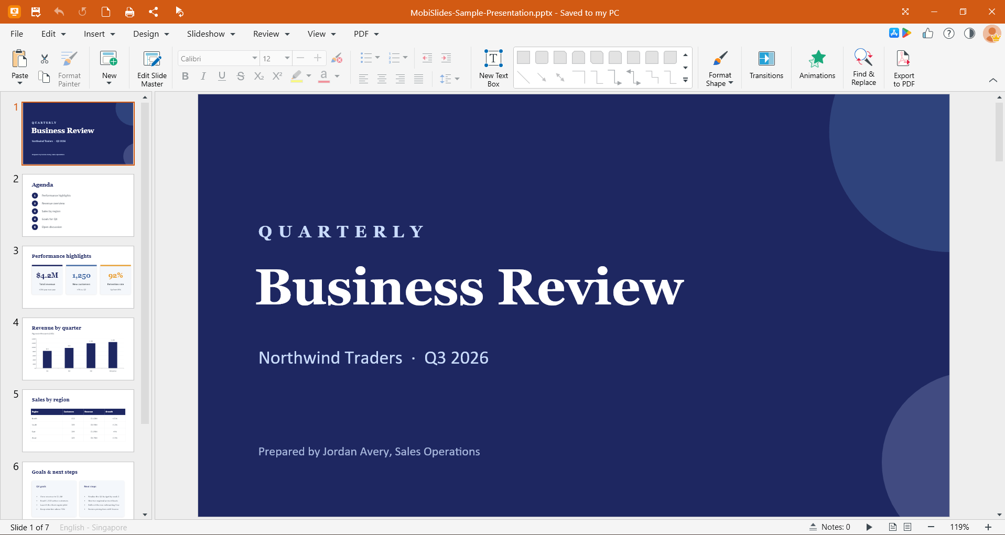The image size is (1005, 535).
Task: Open the Slideshow menu
Action: 211,34
